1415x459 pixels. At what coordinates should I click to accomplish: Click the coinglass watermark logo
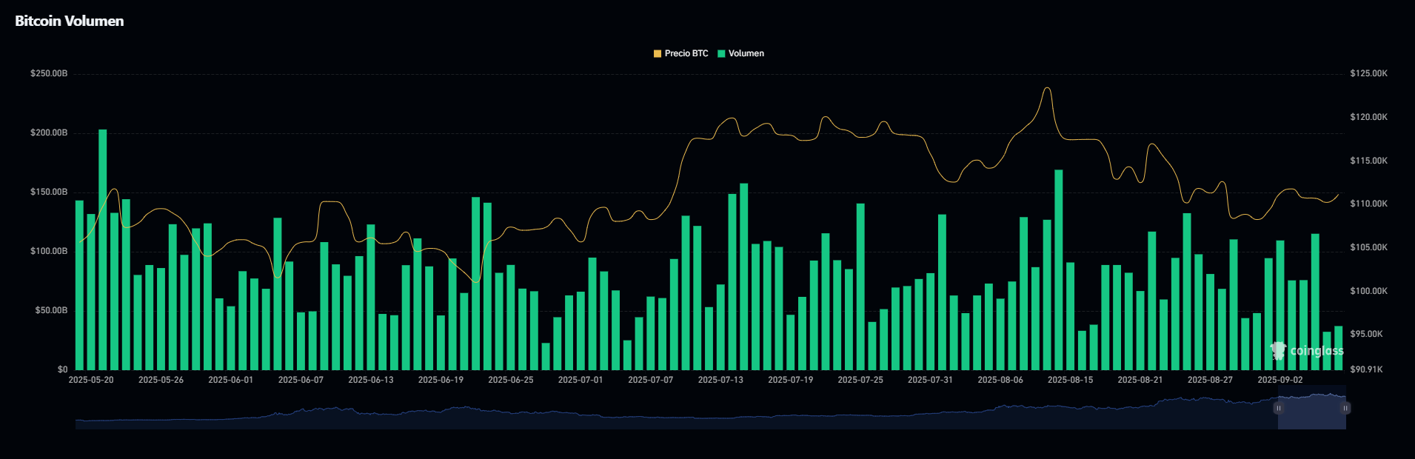(1306, 351)
